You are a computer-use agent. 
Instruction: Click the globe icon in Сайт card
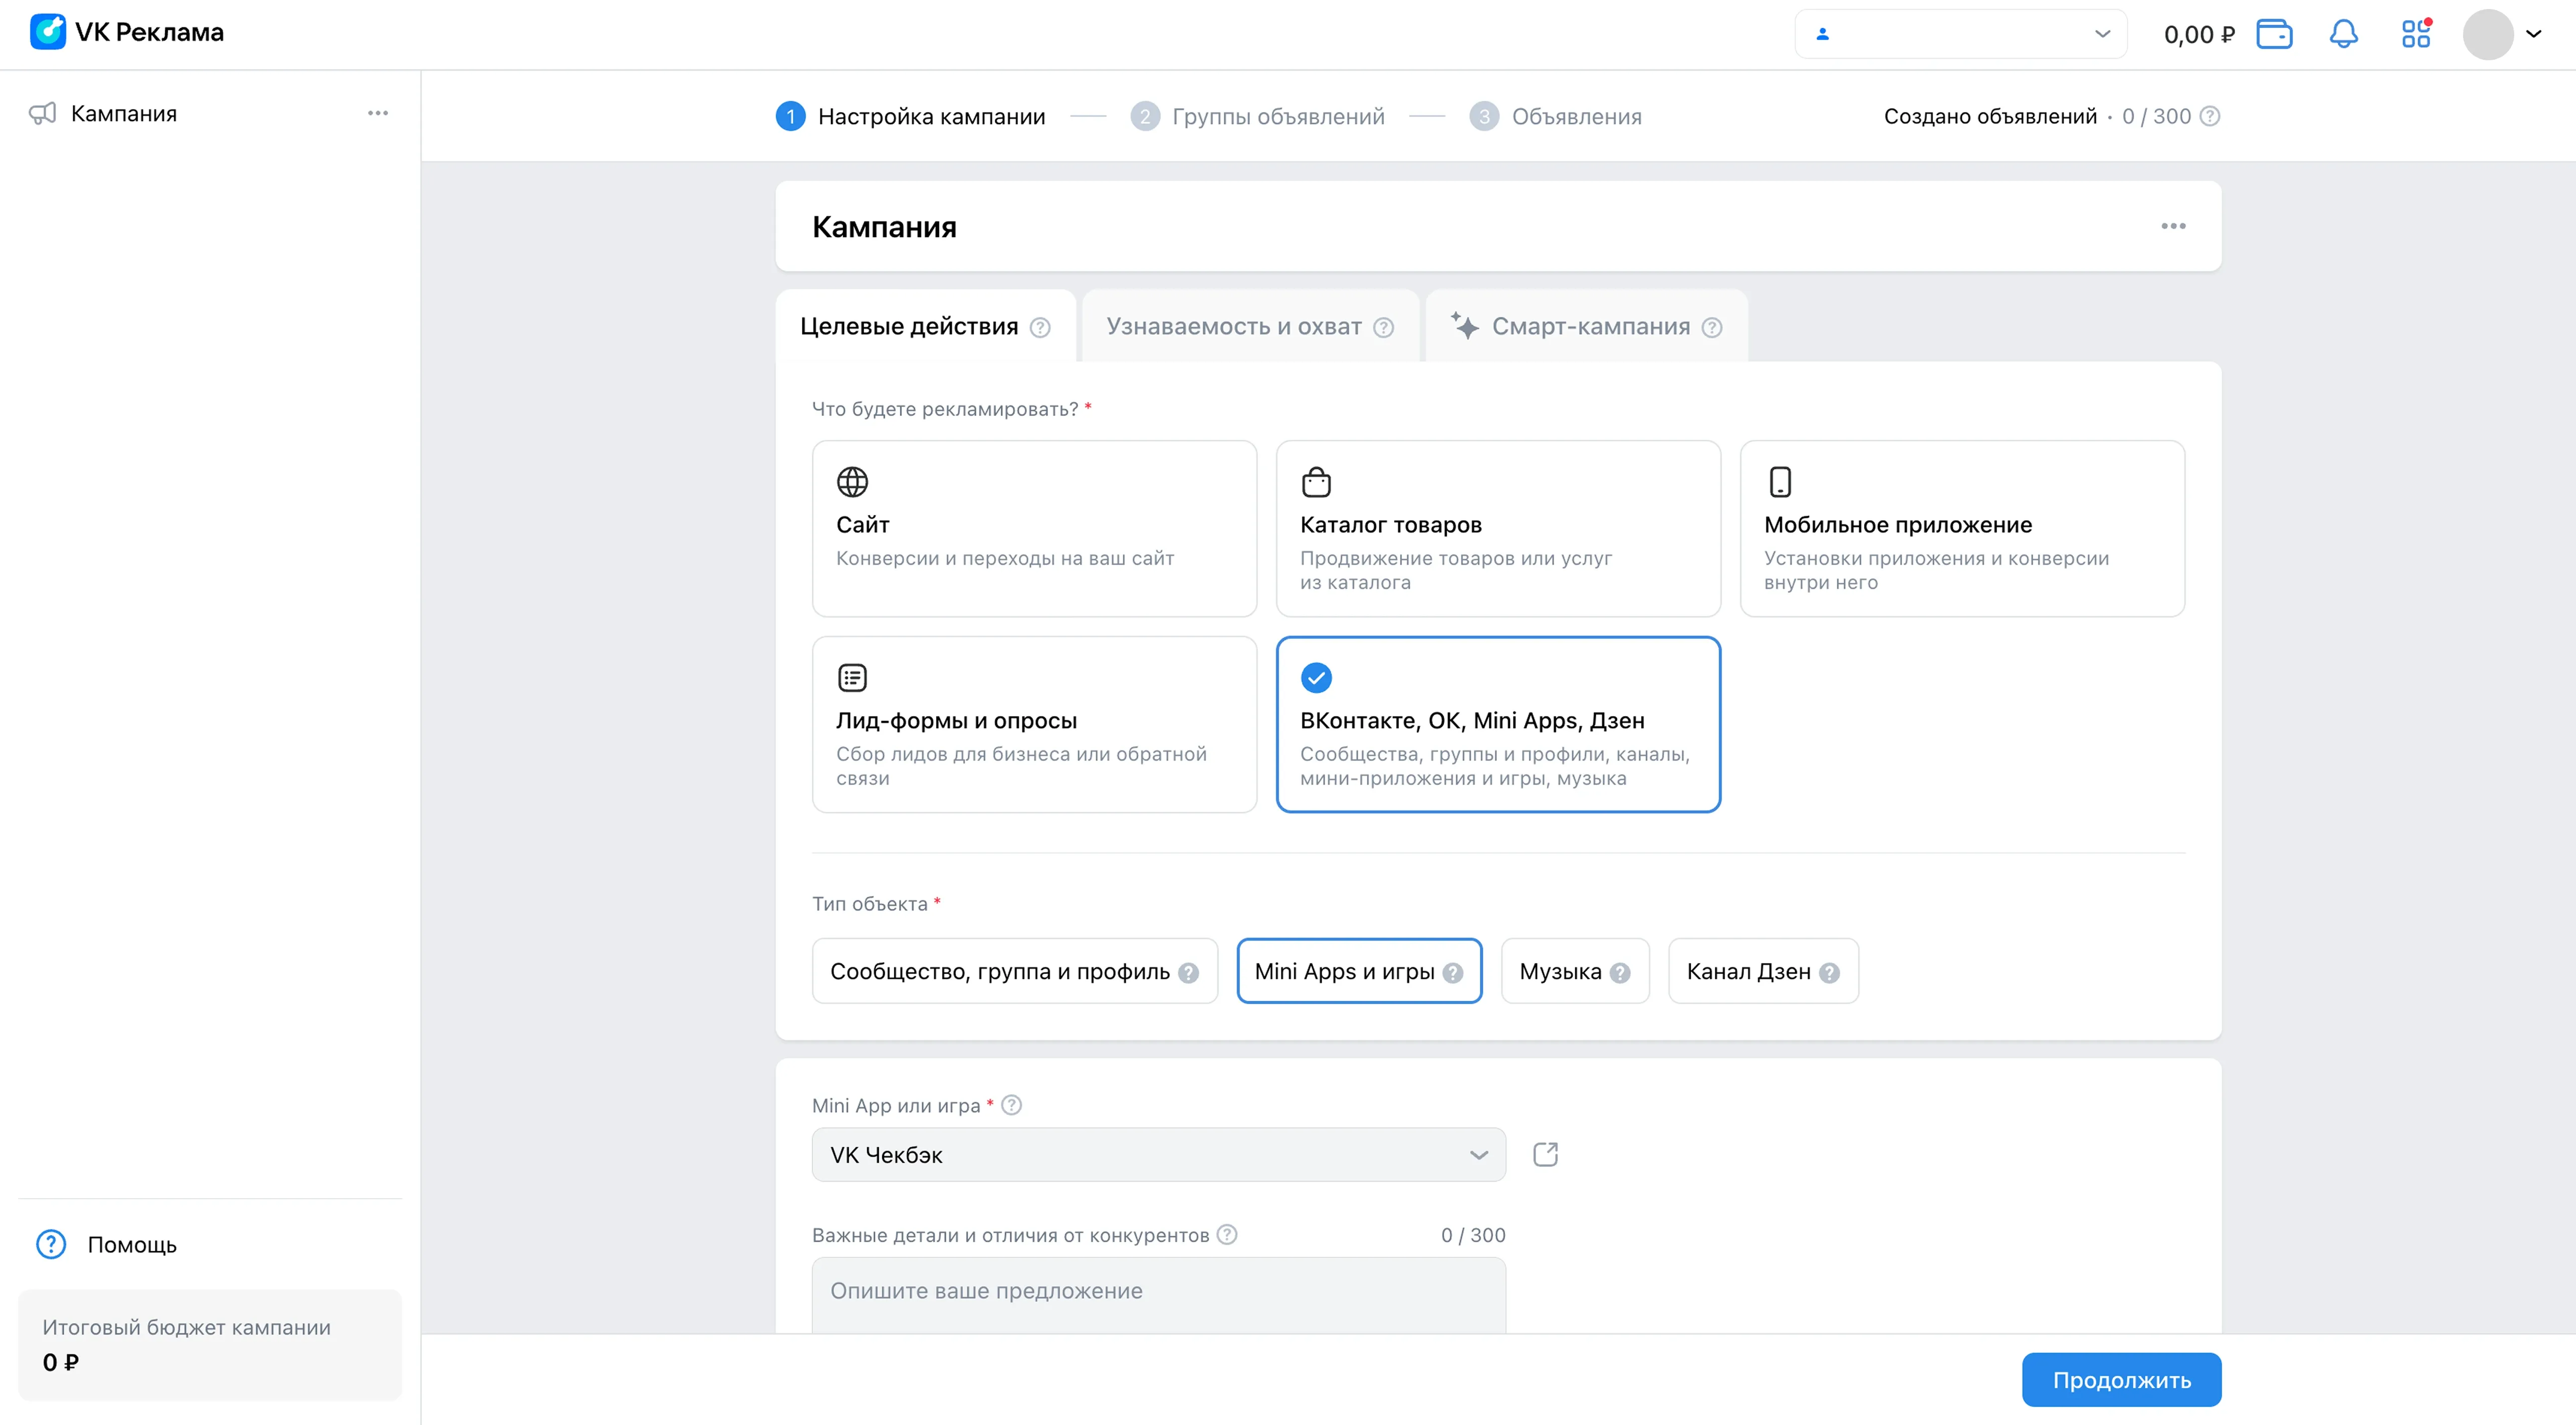tap(852, 482)
